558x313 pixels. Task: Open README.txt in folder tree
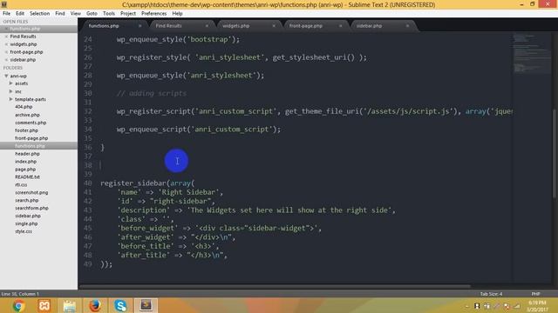click(27, 177)
